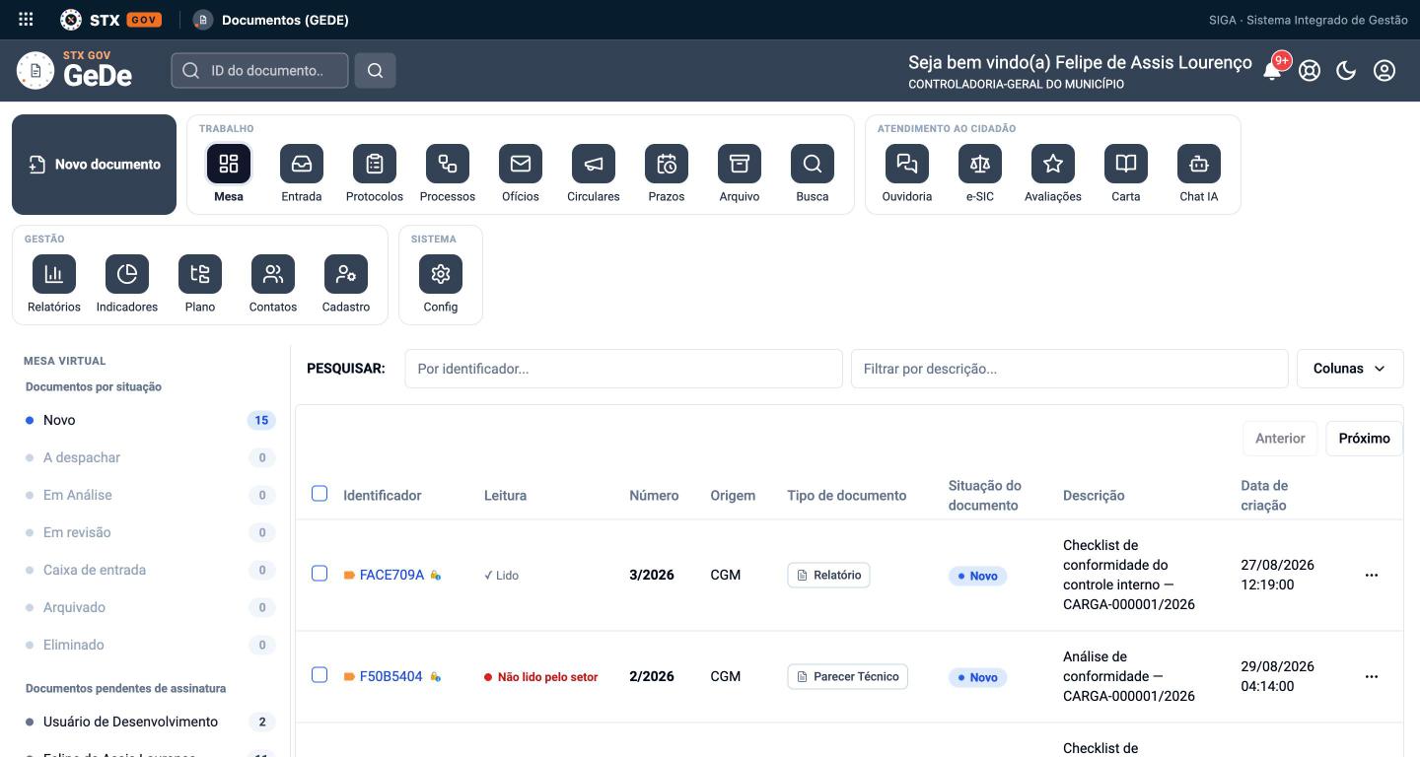Open Contatos people section

click(273, 274)
